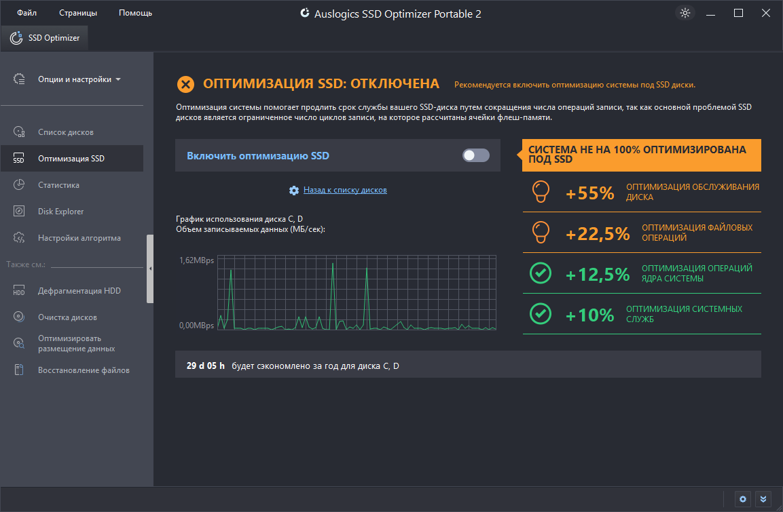Click the orange Система не на 100% banner
783x512 pixels.
(x=642, y=155)
